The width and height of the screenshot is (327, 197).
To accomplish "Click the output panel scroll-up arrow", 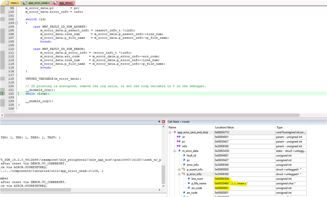I will [x=163, y=127].
